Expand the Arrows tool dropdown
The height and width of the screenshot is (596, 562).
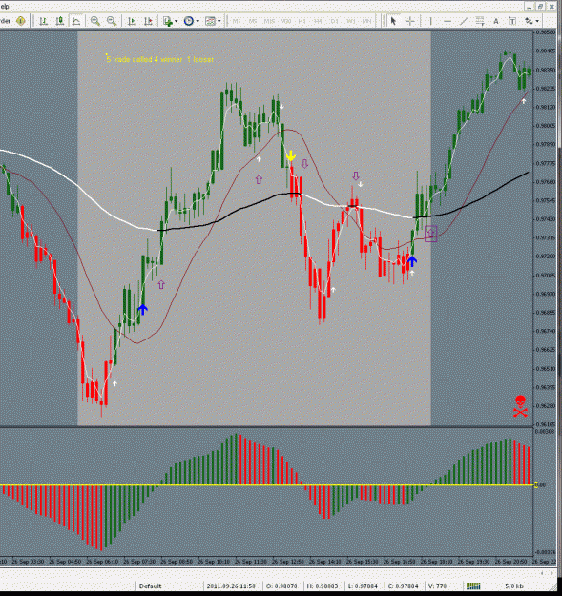[x=537, y=21]
